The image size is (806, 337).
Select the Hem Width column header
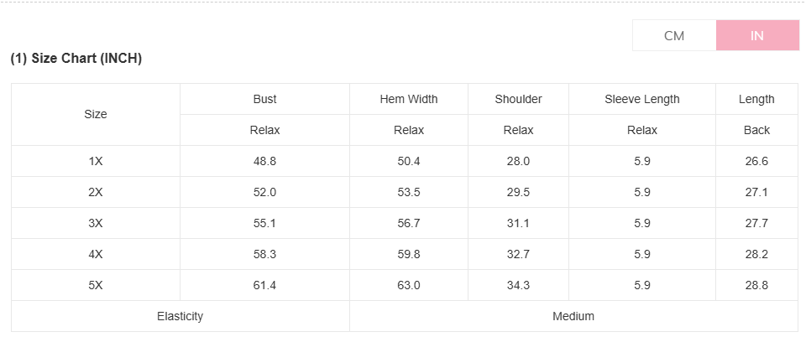(409, 99)
